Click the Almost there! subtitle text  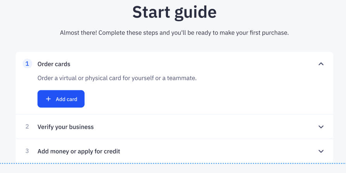pos(78,33)
